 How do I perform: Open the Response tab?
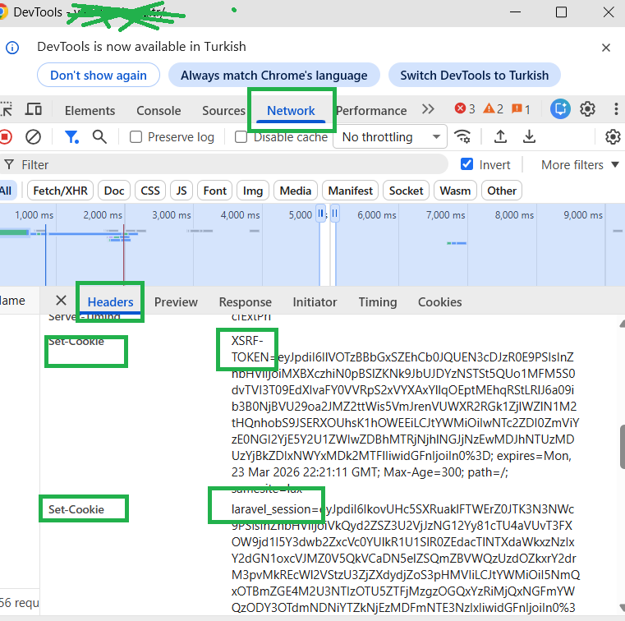(245, 302)
